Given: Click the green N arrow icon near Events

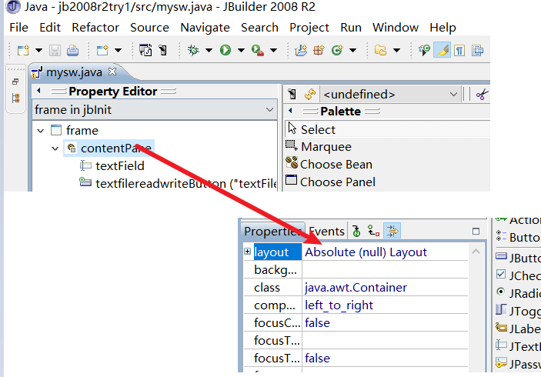Looking at the screenshot, I should tap(356, 231).
